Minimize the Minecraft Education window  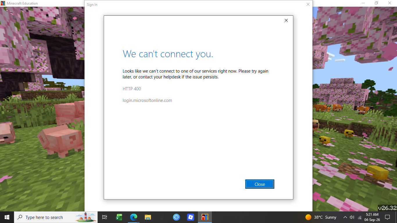[x=363, y=3]
